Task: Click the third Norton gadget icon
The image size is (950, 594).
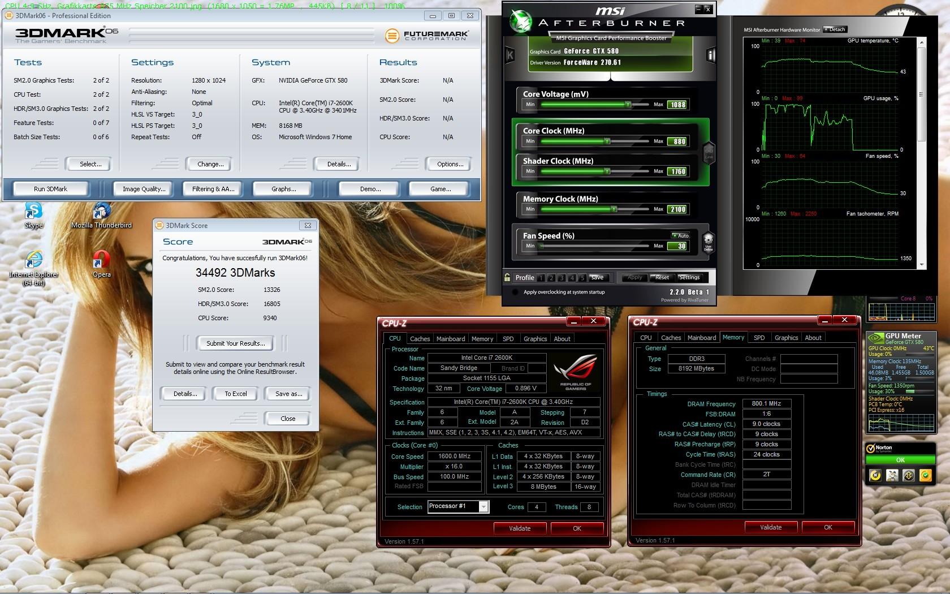Action: tap(909, 475)
